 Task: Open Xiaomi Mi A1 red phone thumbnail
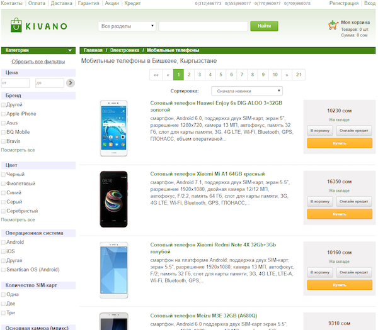[113, 199]
